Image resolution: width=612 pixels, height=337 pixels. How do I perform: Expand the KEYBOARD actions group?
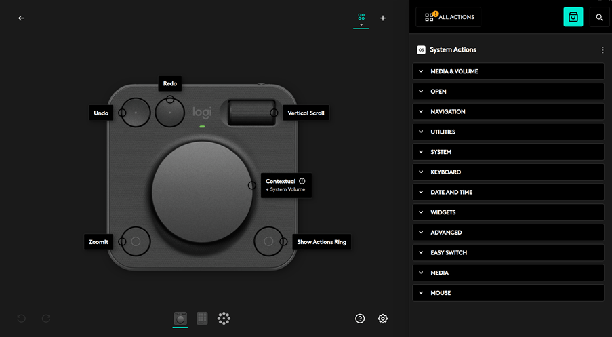pyautogui.click(x=508, y=172)
